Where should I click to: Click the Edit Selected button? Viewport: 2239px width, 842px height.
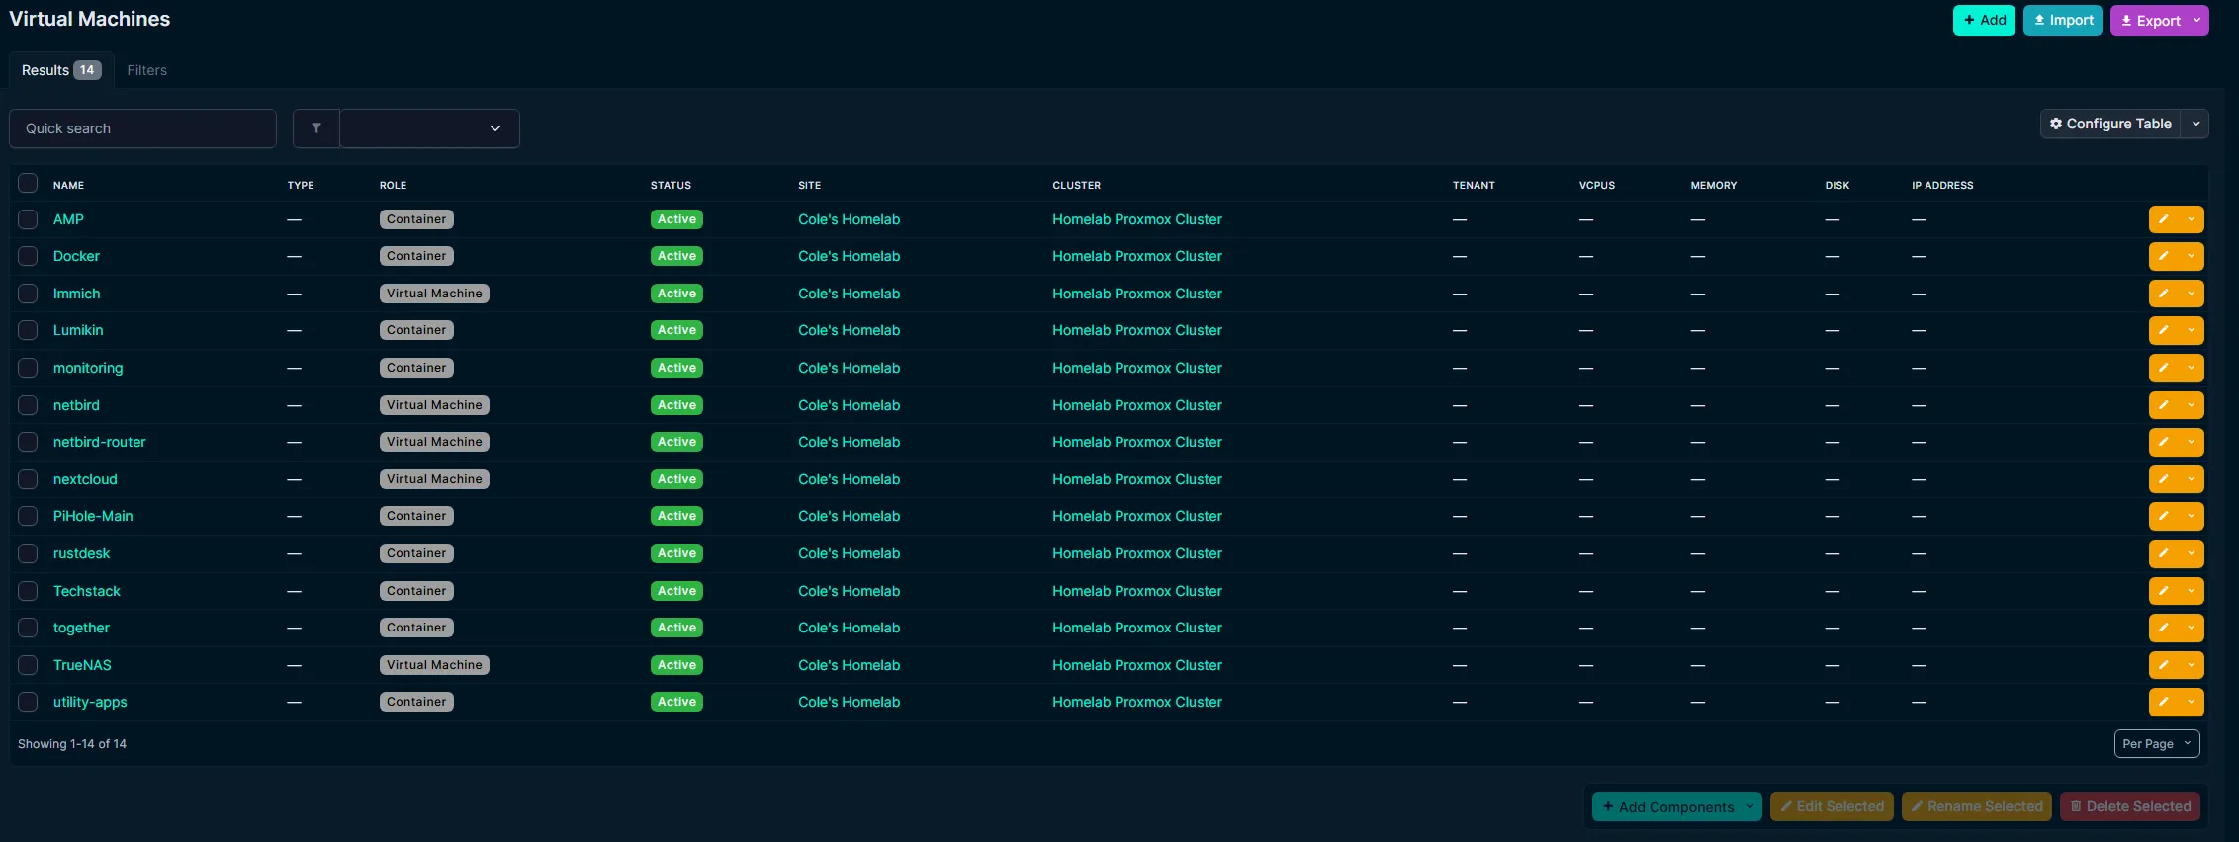[1832, 806]
